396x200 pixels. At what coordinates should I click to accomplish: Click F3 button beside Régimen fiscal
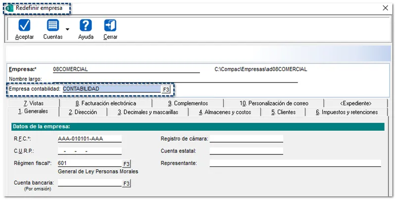pyautogui.click(x=127, y=164)
